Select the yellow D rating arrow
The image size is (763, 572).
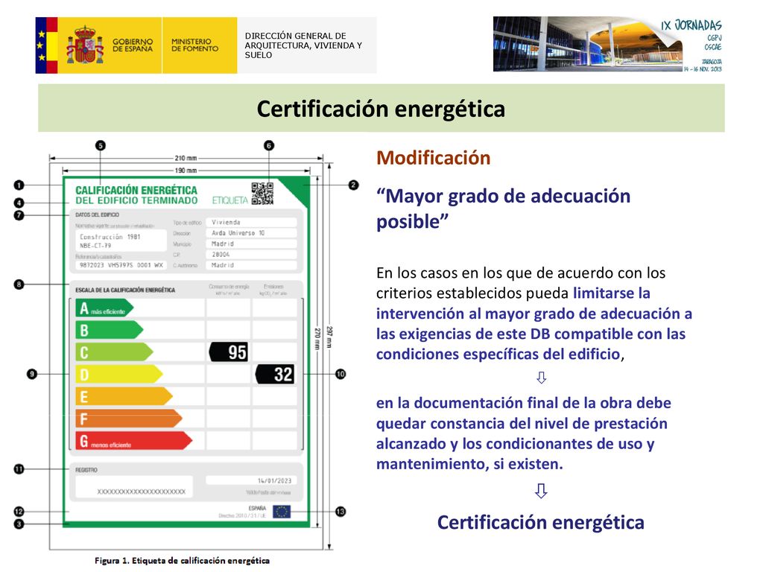[x=118, y=374]
